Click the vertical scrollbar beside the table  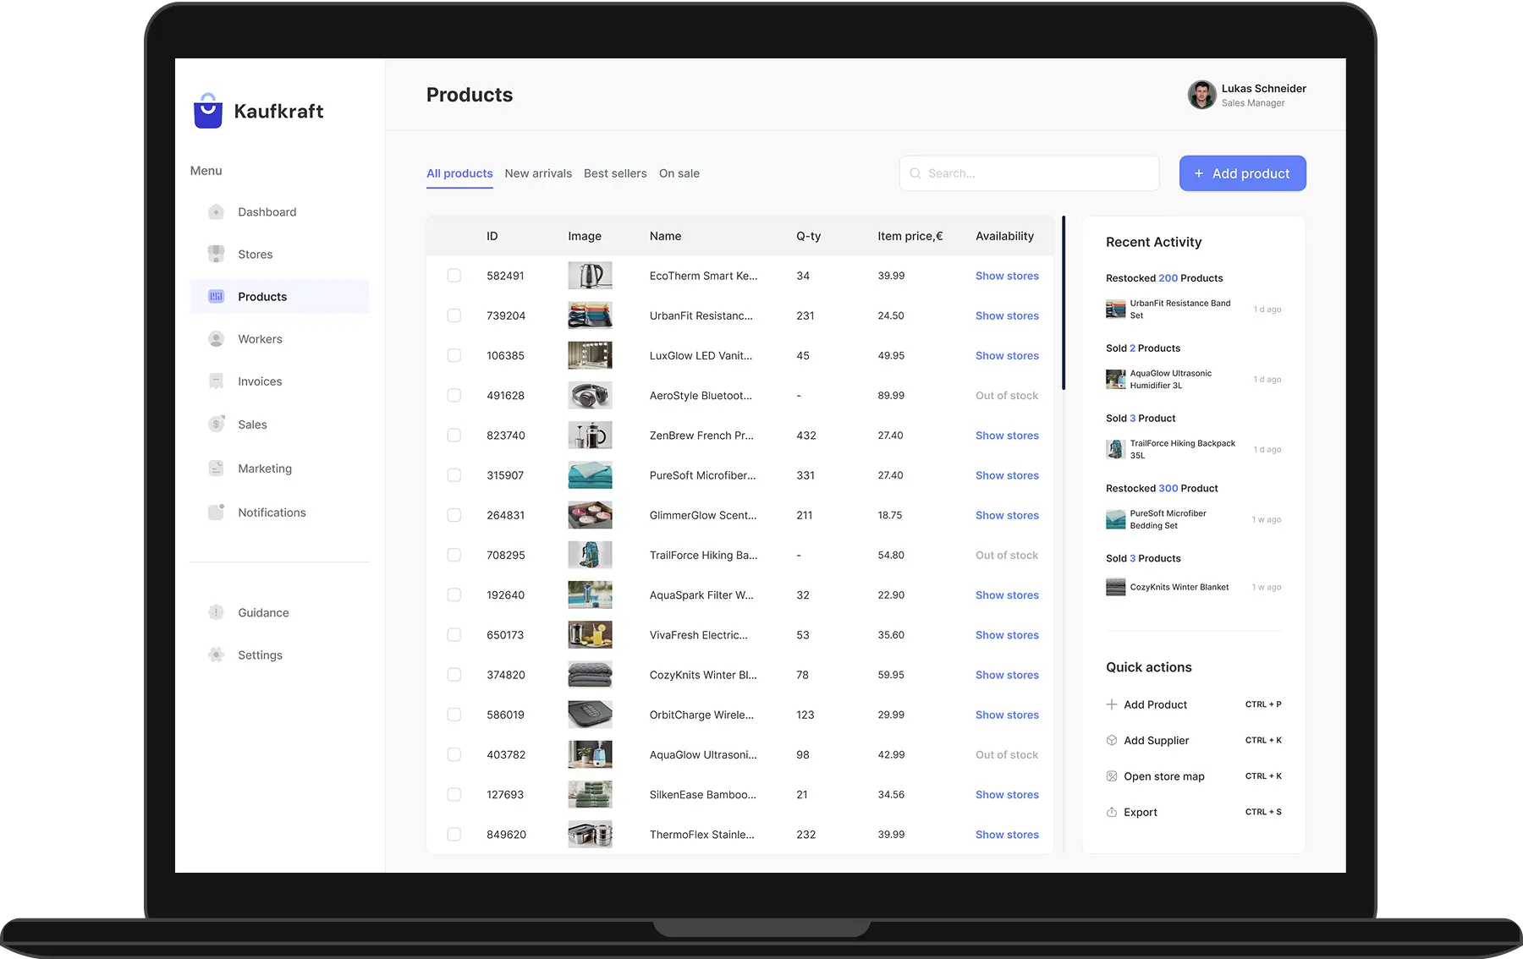click(x=1064, y=304)
